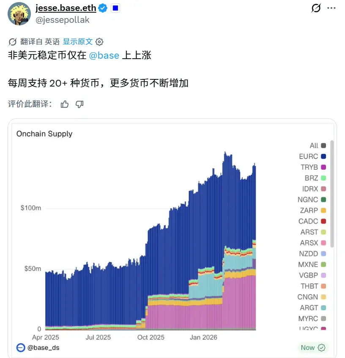
Task: Click the Apr 2025 axis label
Action: tap(46, 337)
